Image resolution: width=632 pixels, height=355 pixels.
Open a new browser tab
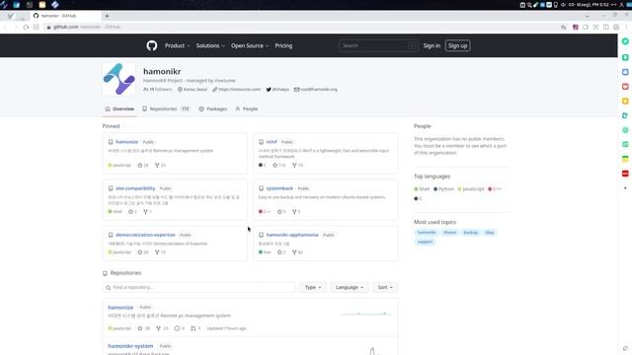[107, 16]
